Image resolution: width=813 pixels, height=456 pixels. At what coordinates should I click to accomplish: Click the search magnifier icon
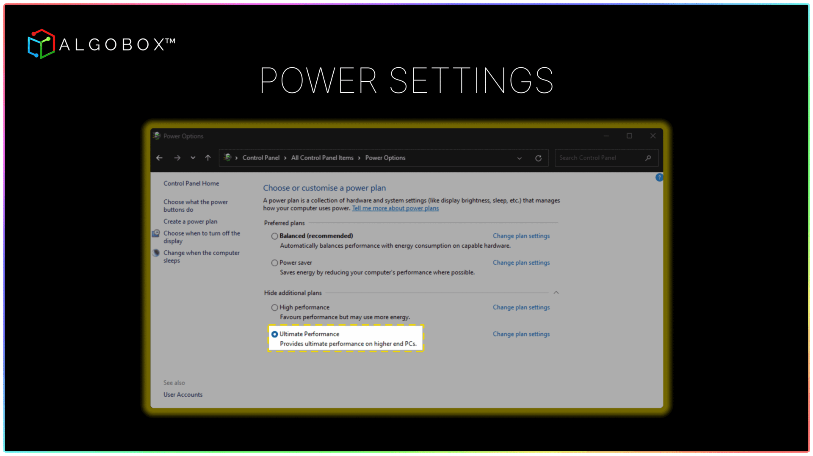[x=648, y=158]
